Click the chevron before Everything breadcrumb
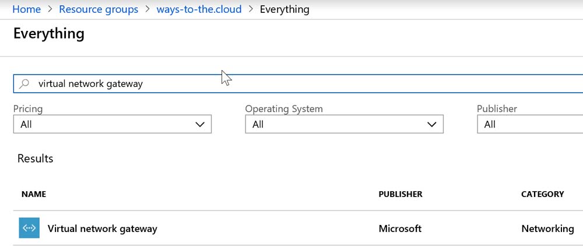Screen dimensions: 583x246 (251, 9)
